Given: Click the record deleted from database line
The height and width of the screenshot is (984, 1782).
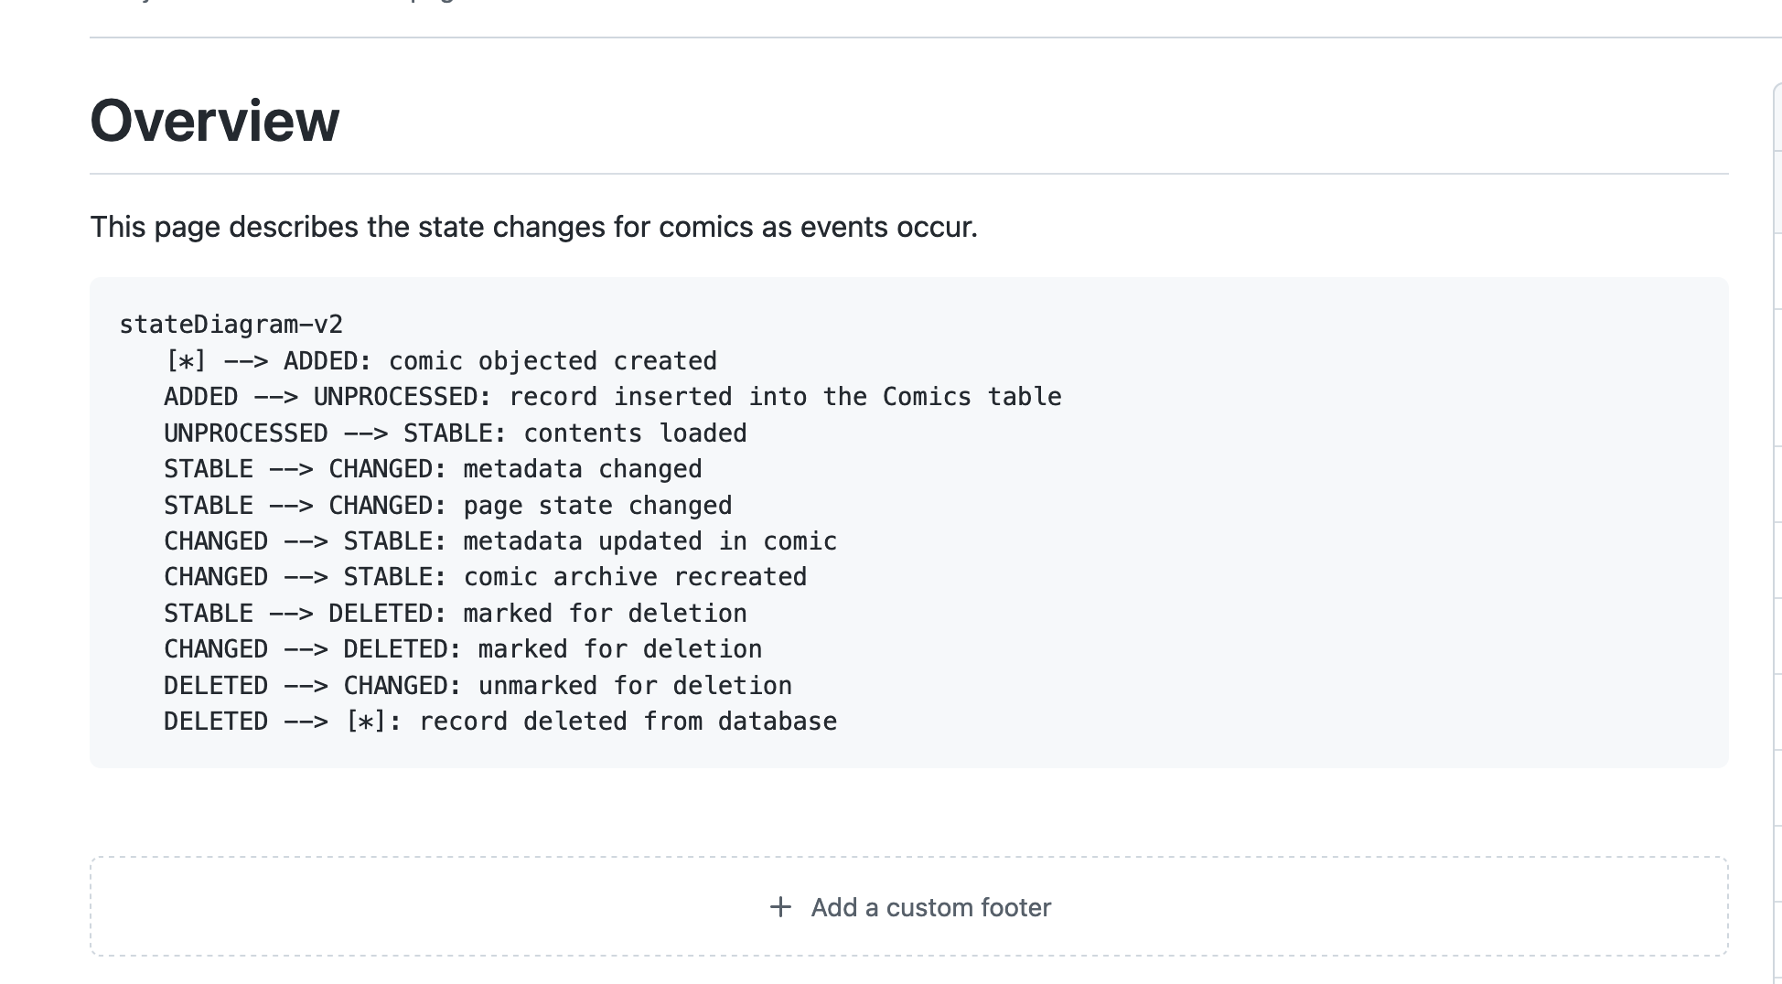Looking at the screenshot, I should [499, 721].
